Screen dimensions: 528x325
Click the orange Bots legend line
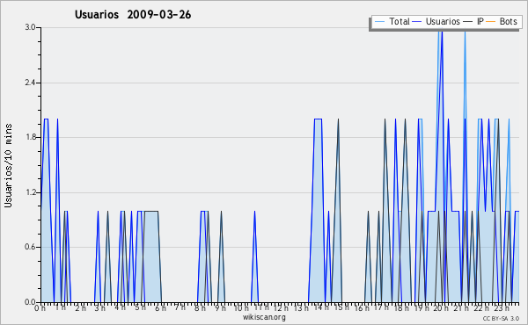491,22
